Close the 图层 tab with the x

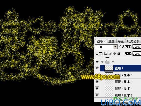coord(105,41)
